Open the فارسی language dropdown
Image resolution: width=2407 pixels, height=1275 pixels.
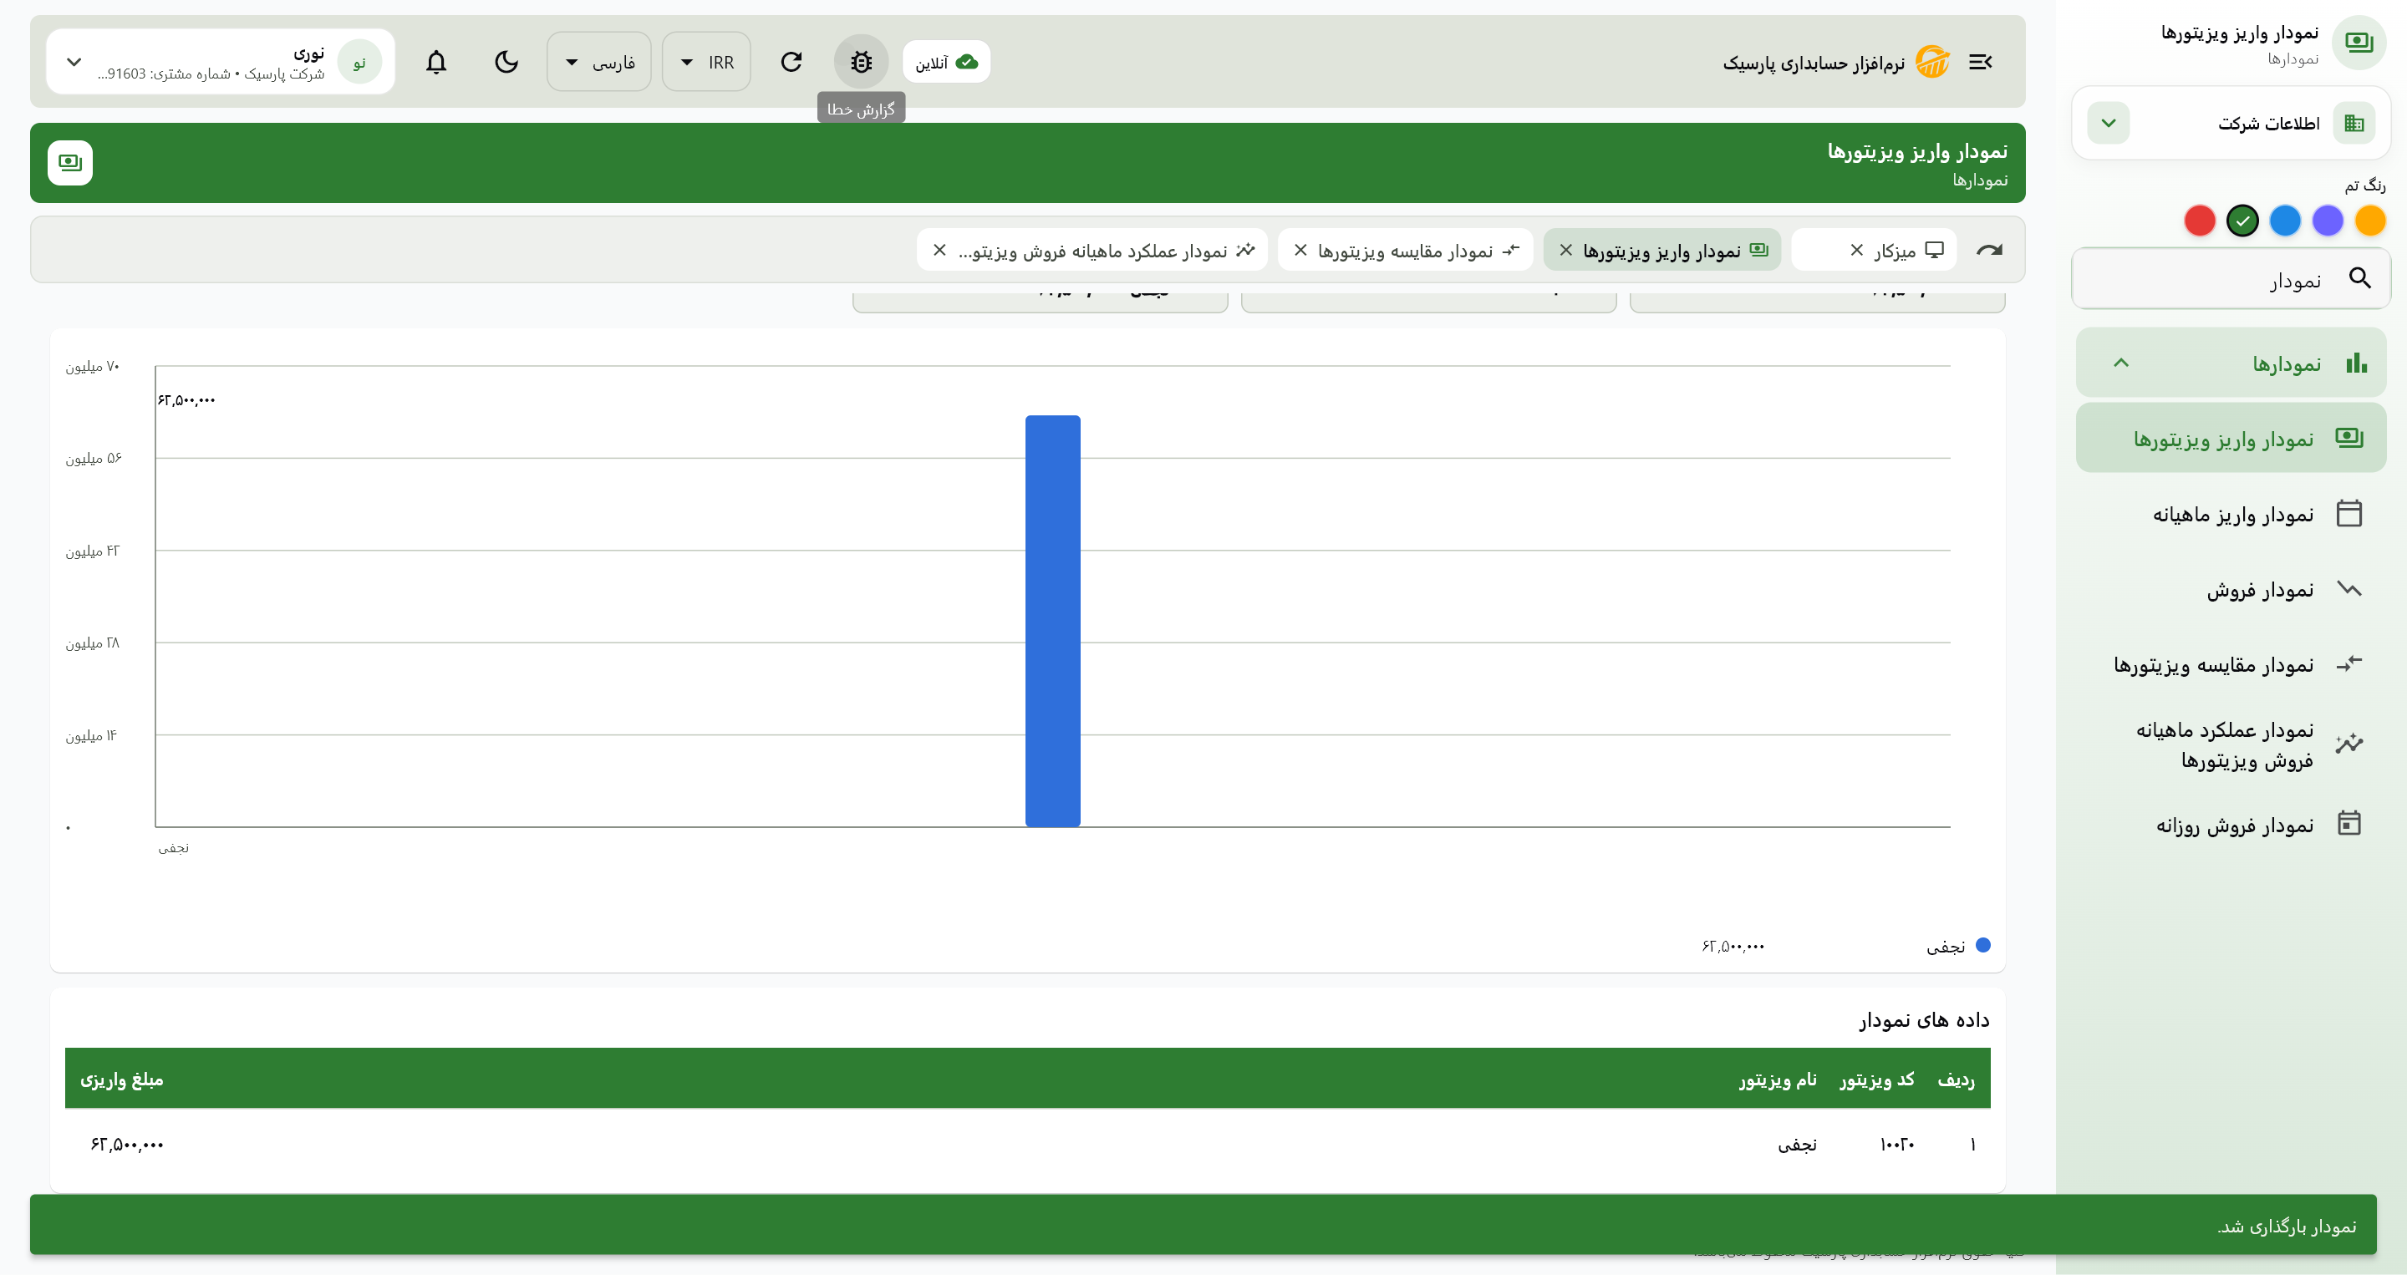pyautogui.click(x=599, y=62)
